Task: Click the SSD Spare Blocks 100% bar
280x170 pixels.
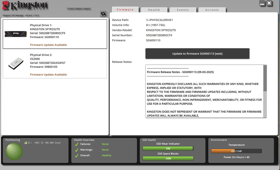Action: click(168, 159)
